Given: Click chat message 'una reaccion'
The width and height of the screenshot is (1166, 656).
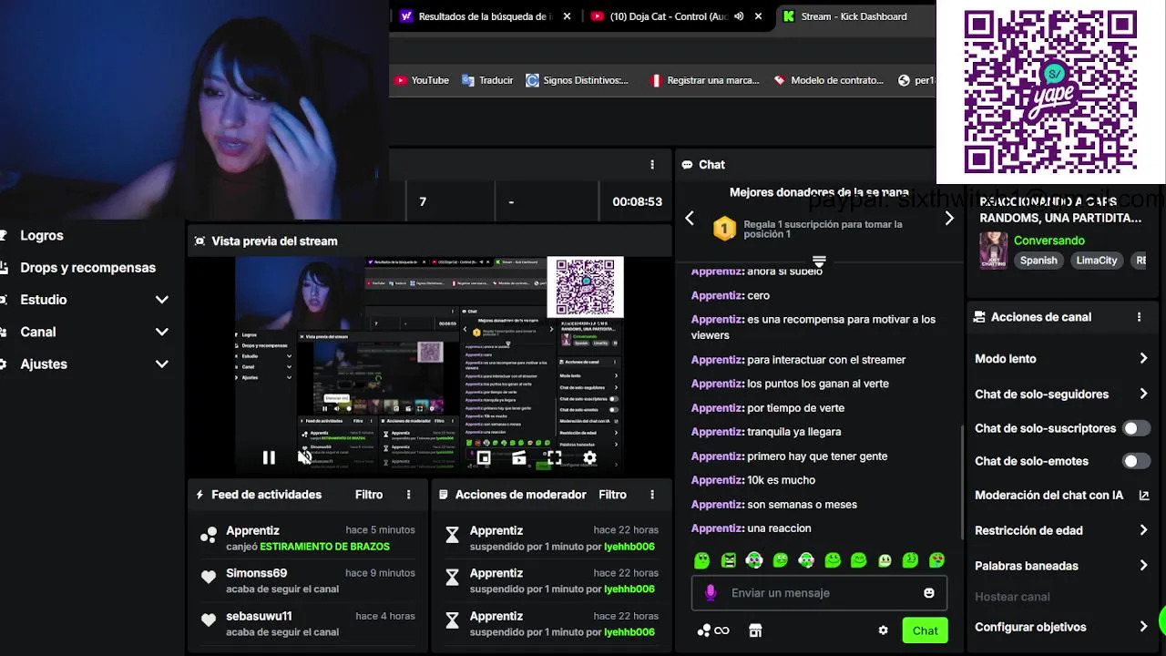Looking at the screenshot, I should click(x=779, y=528).
